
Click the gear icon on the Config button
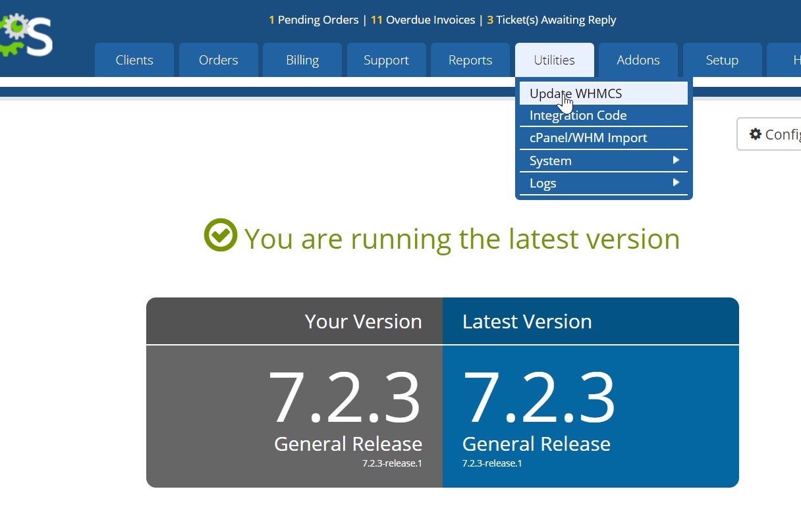click(x=756, y=134)
